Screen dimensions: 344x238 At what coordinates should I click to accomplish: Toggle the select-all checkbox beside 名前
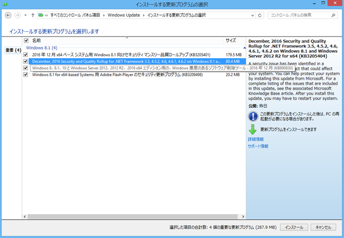[x=26, y=40]
